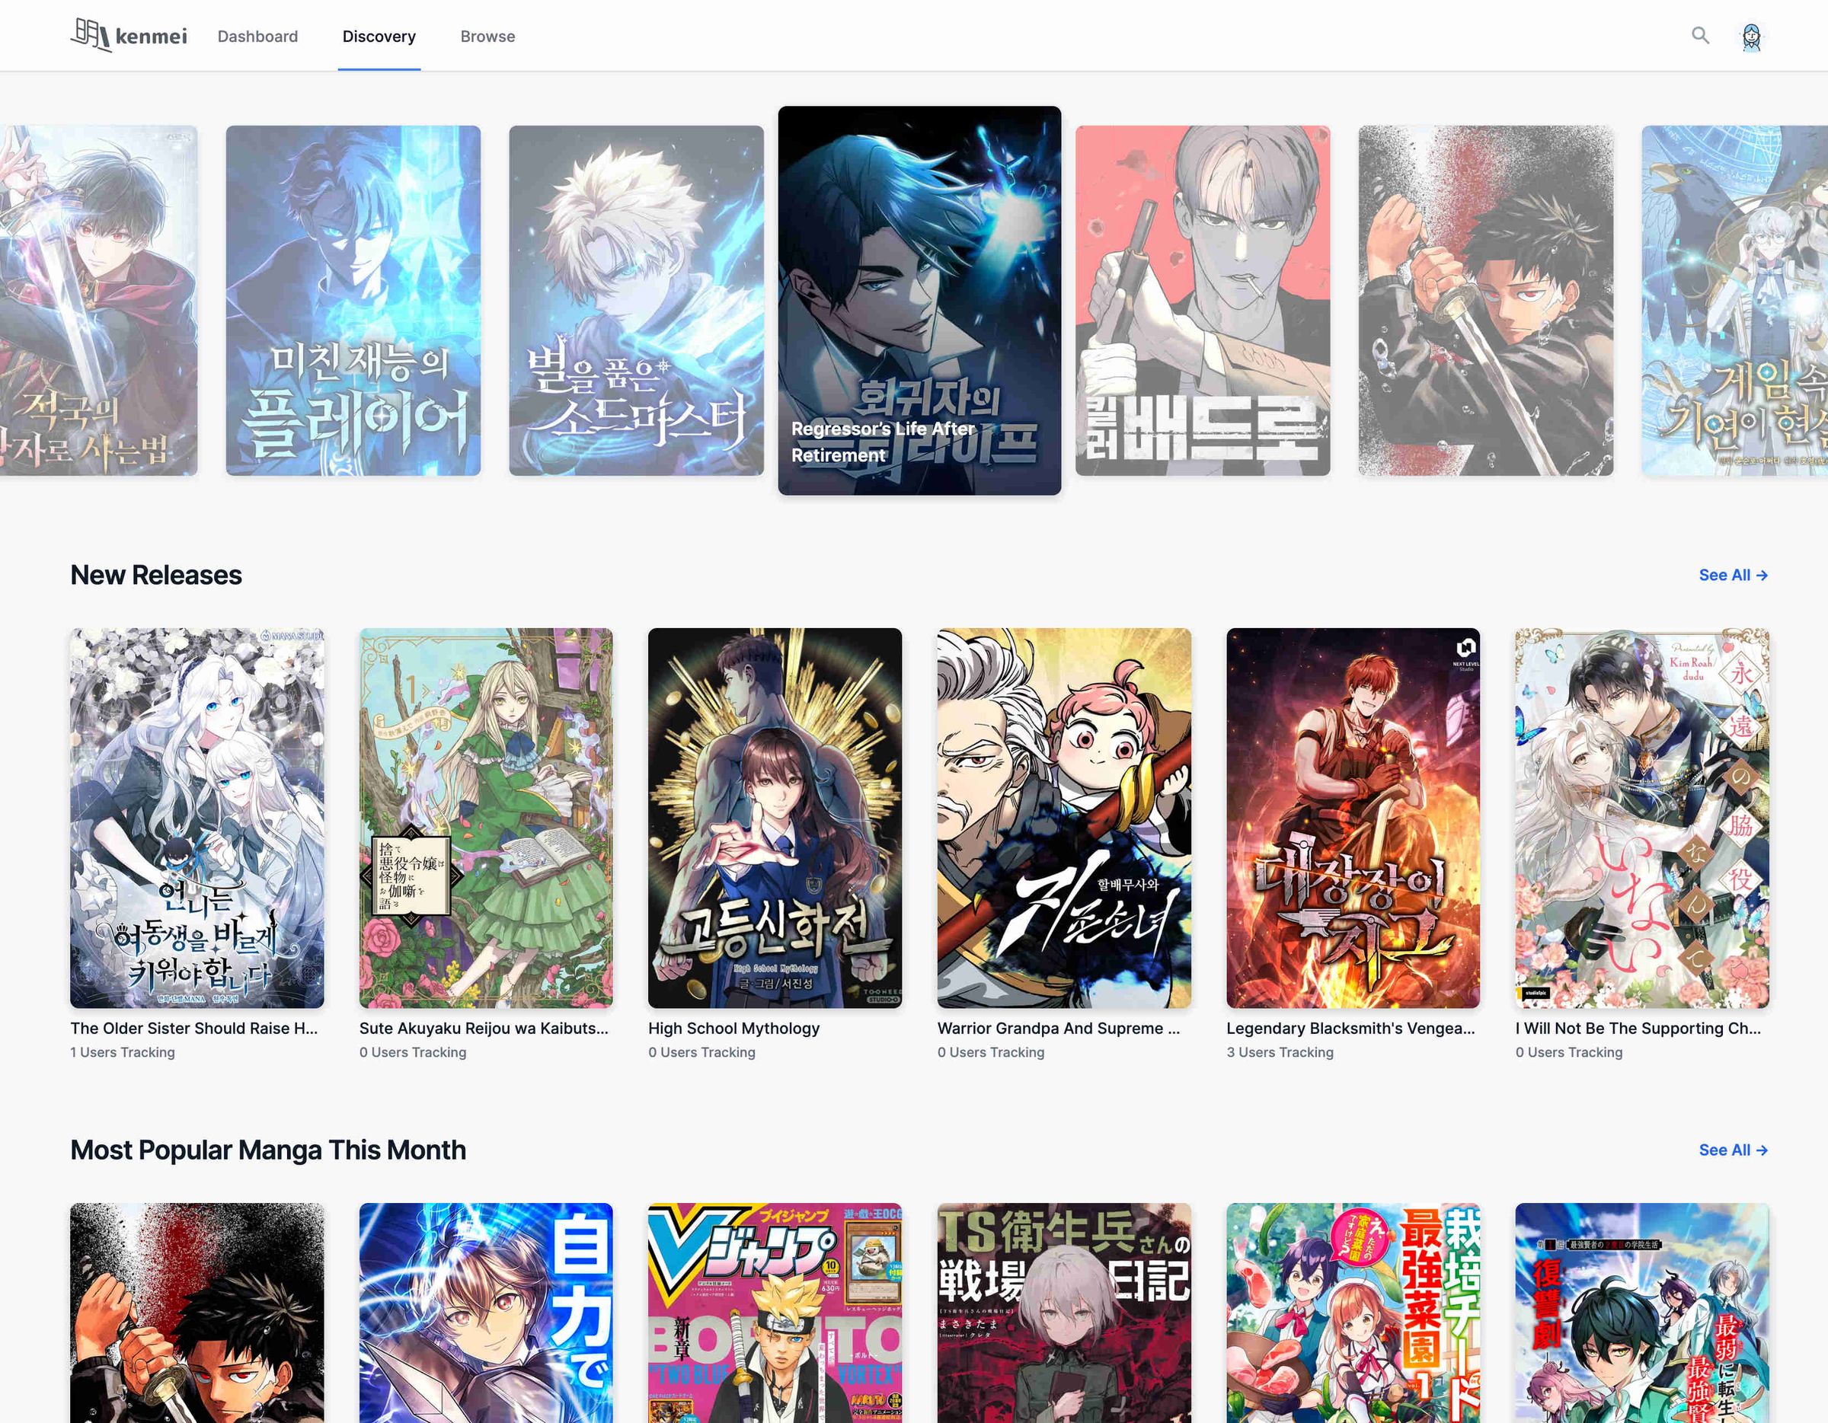
Task: Click See All under New Releases
Action: (1731, 574)
